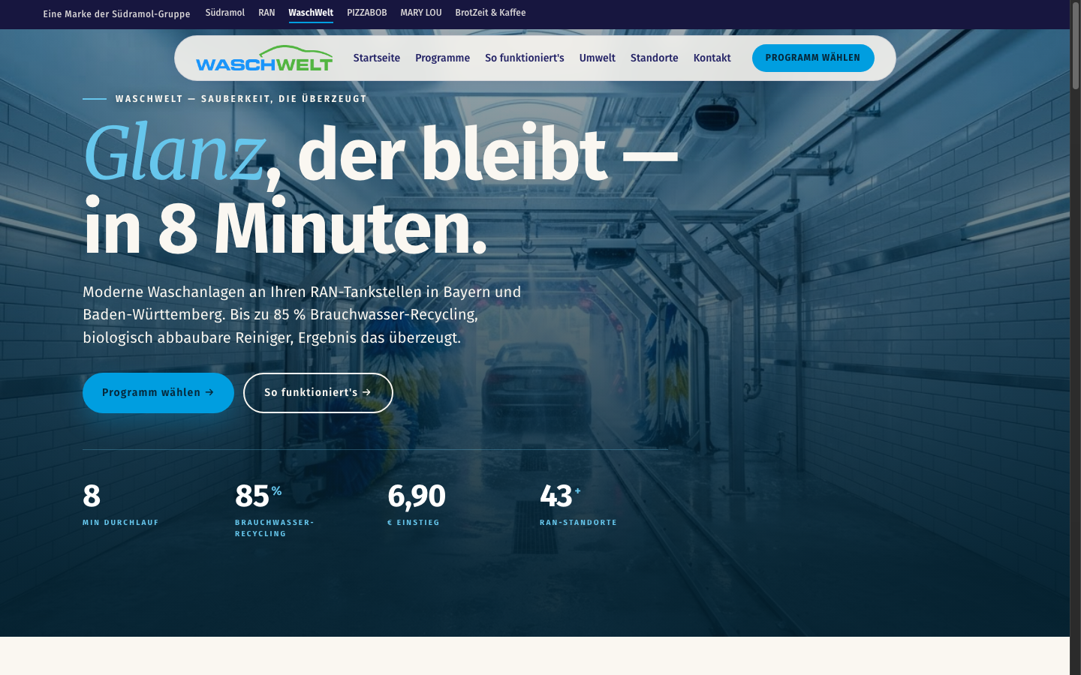The width and height of the screenshot is (1081, 675).
Task: Open So funktioniert's in navigation bar
Action: click(525, 58)
